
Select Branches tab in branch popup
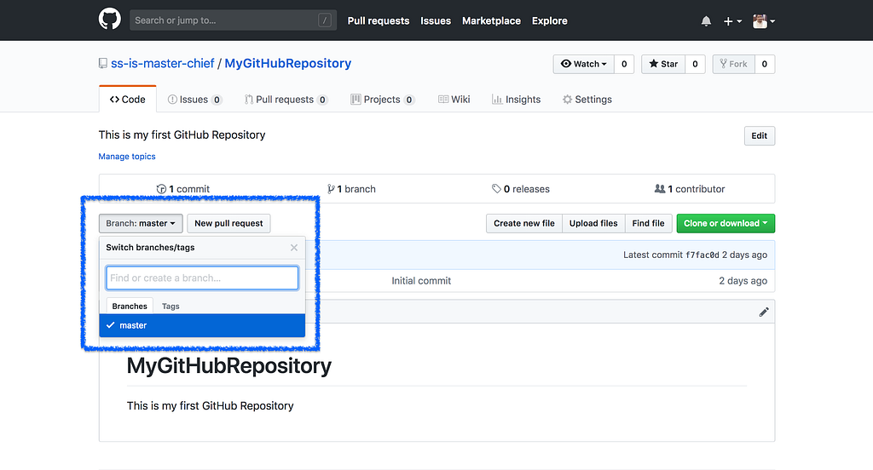coord(130,306)
